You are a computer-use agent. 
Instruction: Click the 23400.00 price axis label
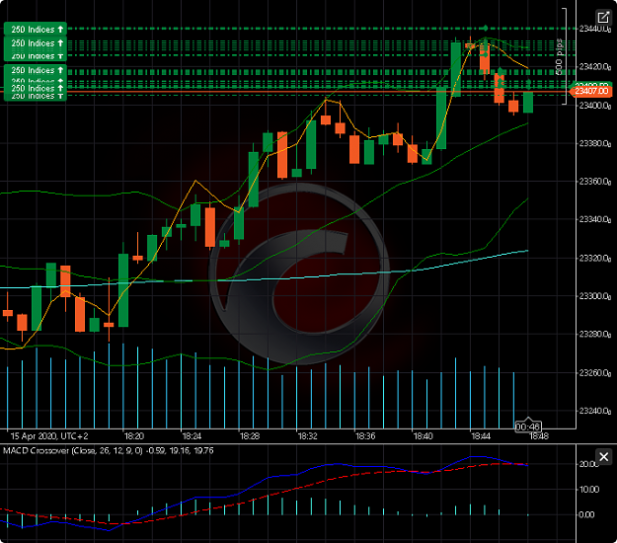594,106
